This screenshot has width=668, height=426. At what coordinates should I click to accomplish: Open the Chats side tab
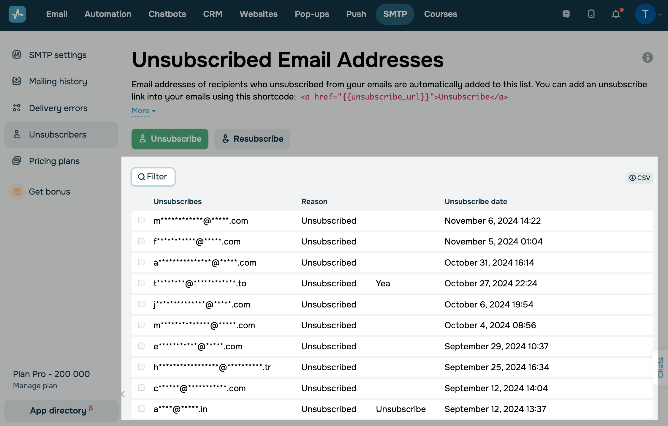[x=661, y=367]
